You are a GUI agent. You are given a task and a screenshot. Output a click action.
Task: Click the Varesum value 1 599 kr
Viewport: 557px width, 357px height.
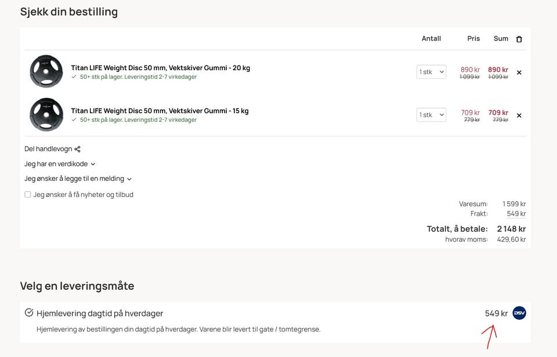pos(514,204)
